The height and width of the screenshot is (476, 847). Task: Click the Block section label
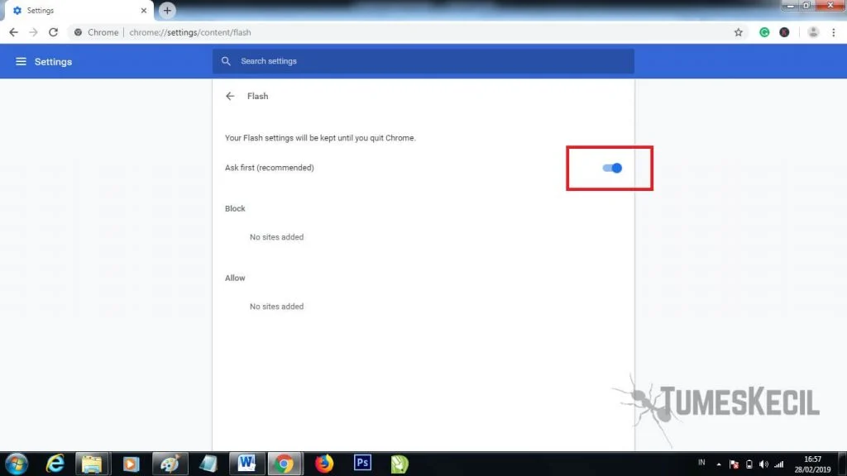(x=235, y=208)
